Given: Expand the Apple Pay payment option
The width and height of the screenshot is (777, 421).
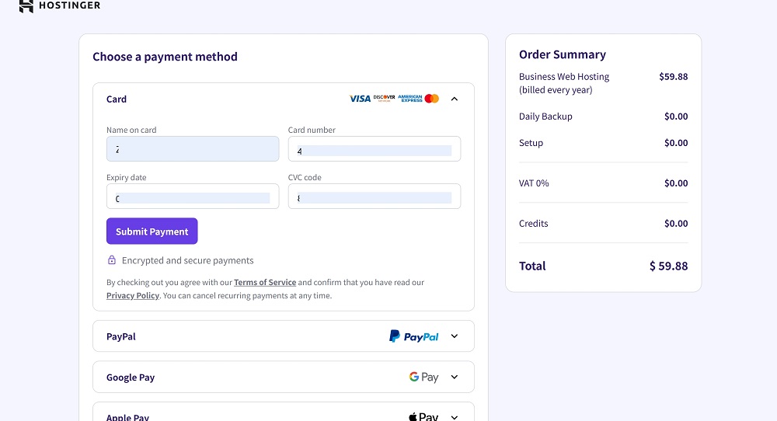Looking at the screenshot, I should [x=455, y=417].
